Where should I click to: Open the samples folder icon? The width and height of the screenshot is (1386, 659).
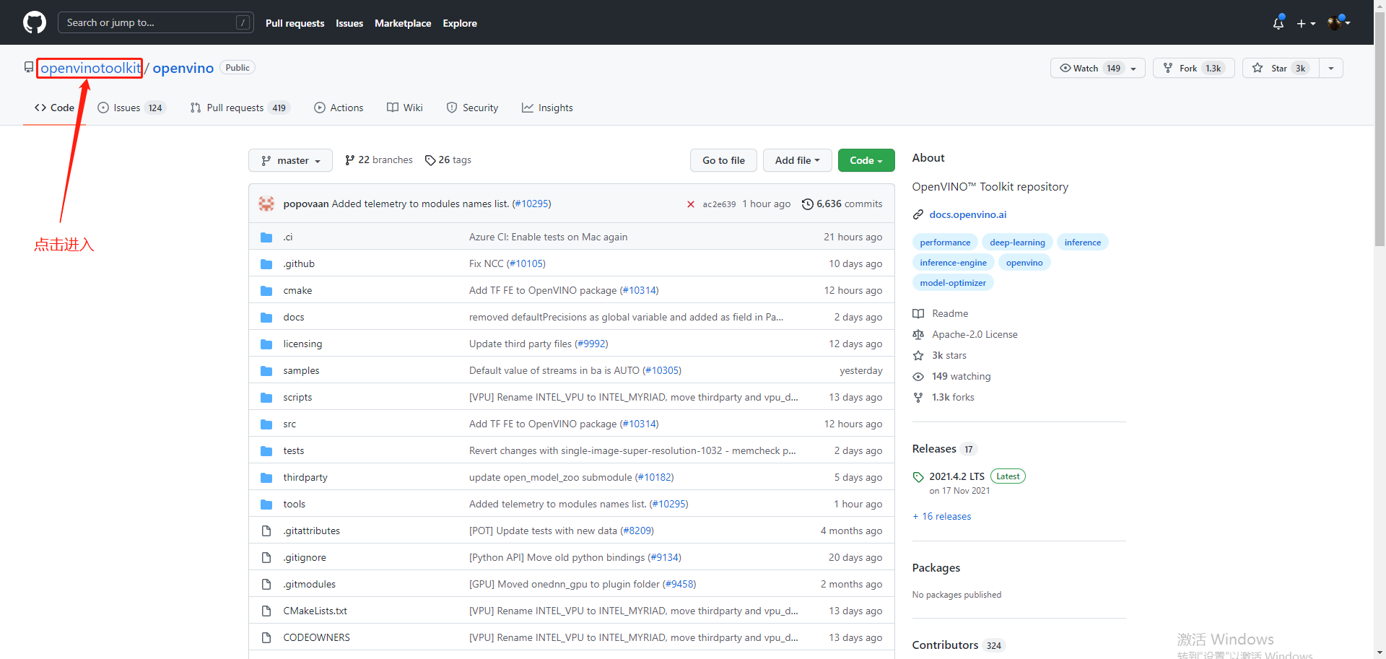(x=266, y=371)
